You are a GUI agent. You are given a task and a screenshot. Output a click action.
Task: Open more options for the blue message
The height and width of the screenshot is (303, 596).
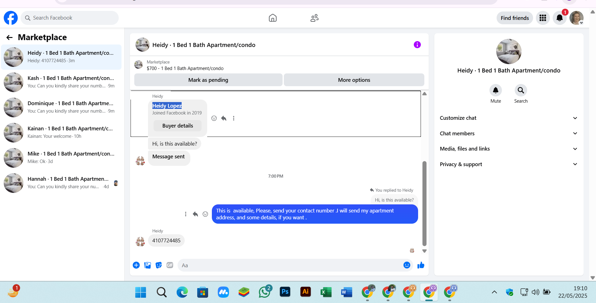pyautogui.click(x=186, y=214)
